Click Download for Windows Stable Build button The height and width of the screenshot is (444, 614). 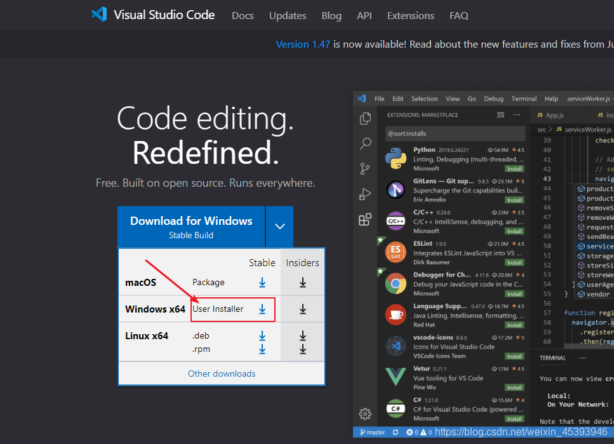[191, 227]
